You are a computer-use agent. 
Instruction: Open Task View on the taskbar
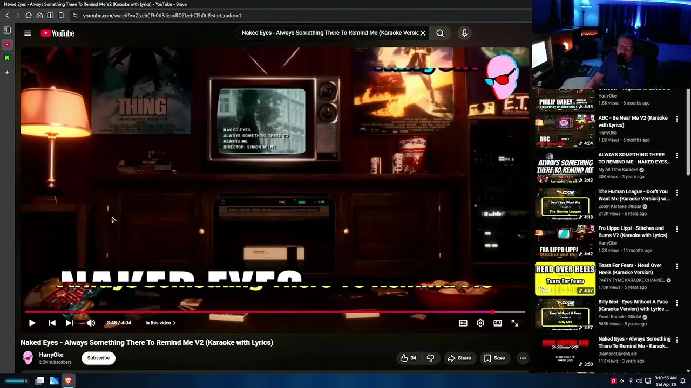39,381
